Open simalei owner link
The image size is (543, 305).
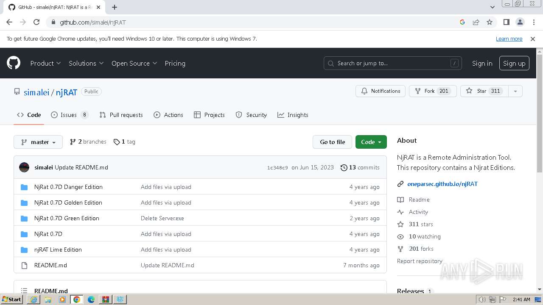[36, 92]
